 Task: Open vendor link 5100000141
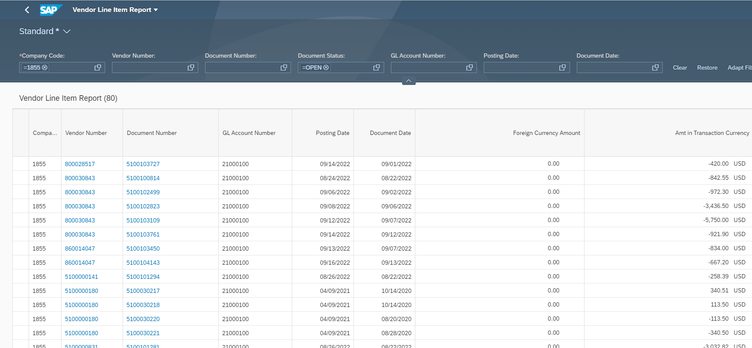coord(82,277)
